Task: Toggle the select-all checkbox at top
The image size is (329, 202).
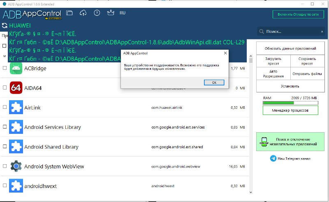Action: point(4,46)
